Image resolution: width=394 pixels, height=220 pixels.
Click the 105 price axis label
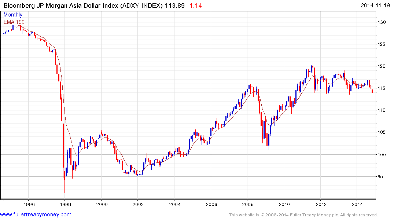382,132
